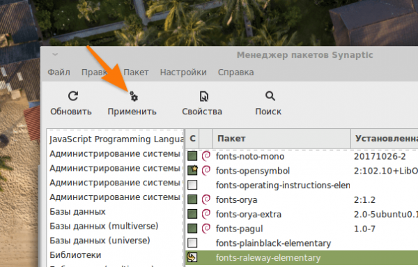Screen dimensions: 418x267
Task: Click Debian swirl icon beside fonts-noto-mono
Action: pos(206,156)
